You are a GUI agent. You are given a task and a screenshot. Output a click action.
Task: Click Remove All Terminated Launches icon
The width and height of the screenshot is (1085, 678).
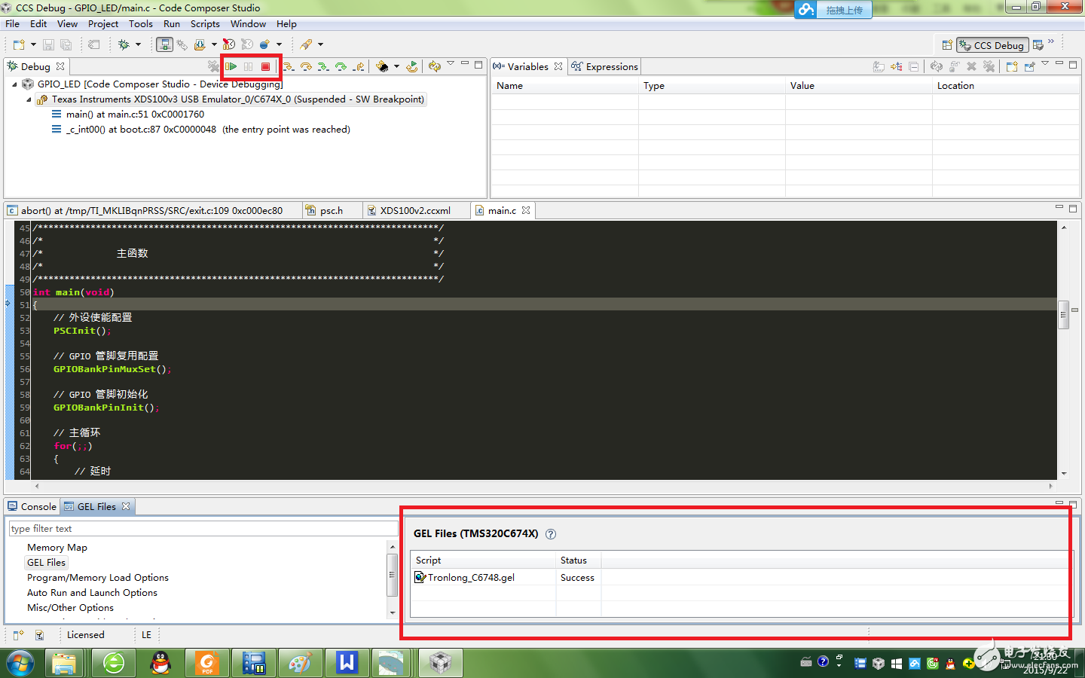(x=213, y=66)
